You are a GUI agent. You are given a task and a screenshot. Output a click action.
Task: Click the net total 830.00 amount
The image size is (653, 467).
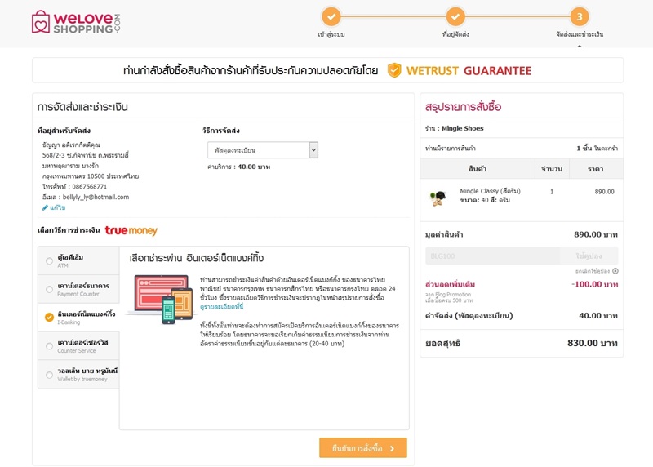(593, 343)
